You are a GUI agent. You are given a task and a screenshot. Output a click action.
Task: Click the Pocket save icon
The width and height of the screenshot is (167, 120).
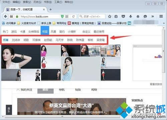[123, 16]
